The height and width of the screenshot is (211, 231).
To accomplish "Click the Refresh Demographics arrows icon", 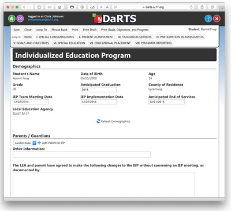I will [98, 121].
